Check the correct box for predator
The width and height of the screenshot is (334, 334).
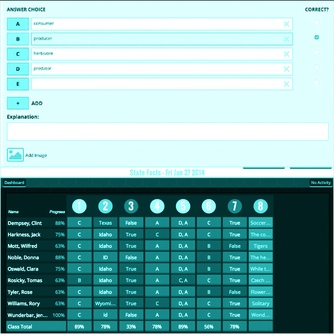(317, 67)
